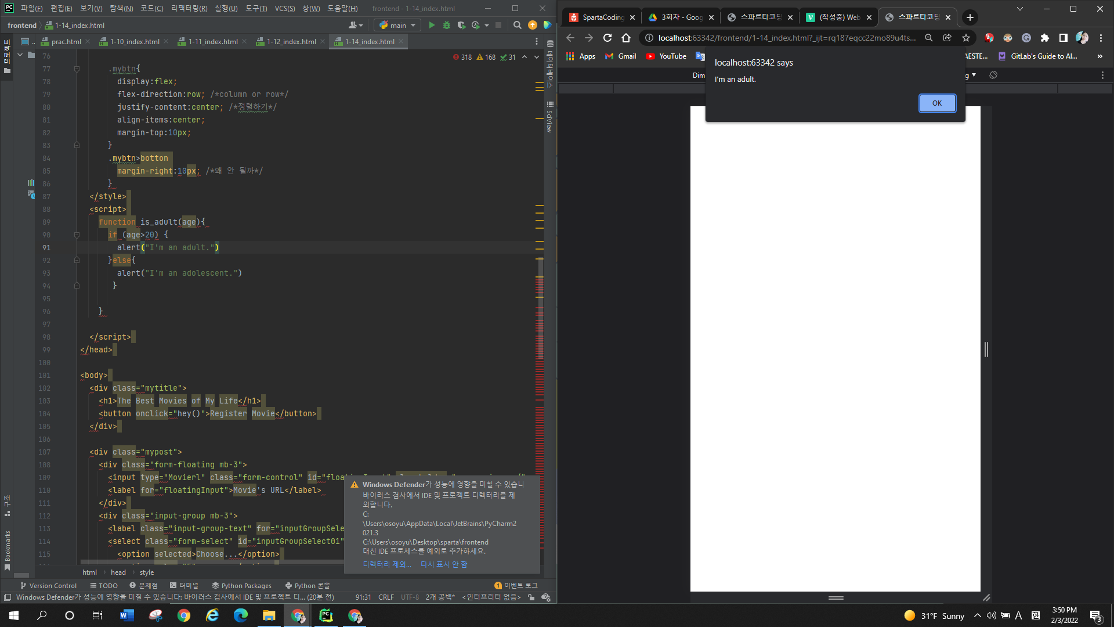Toggle the Korean input mode indicator in the system tray
The width and height of the screenshot is (1114, 627).
[x=1036, y=615]
